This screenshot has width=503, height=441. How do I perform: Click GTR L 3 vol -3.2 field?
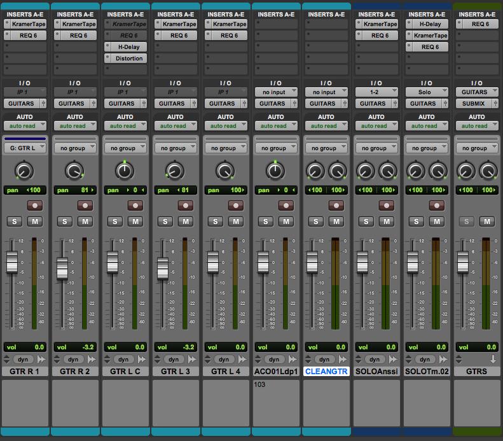point(176,347)
